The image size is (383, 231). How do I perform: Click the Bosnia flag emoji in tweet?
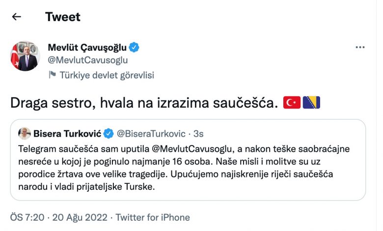tap(311, 103)
